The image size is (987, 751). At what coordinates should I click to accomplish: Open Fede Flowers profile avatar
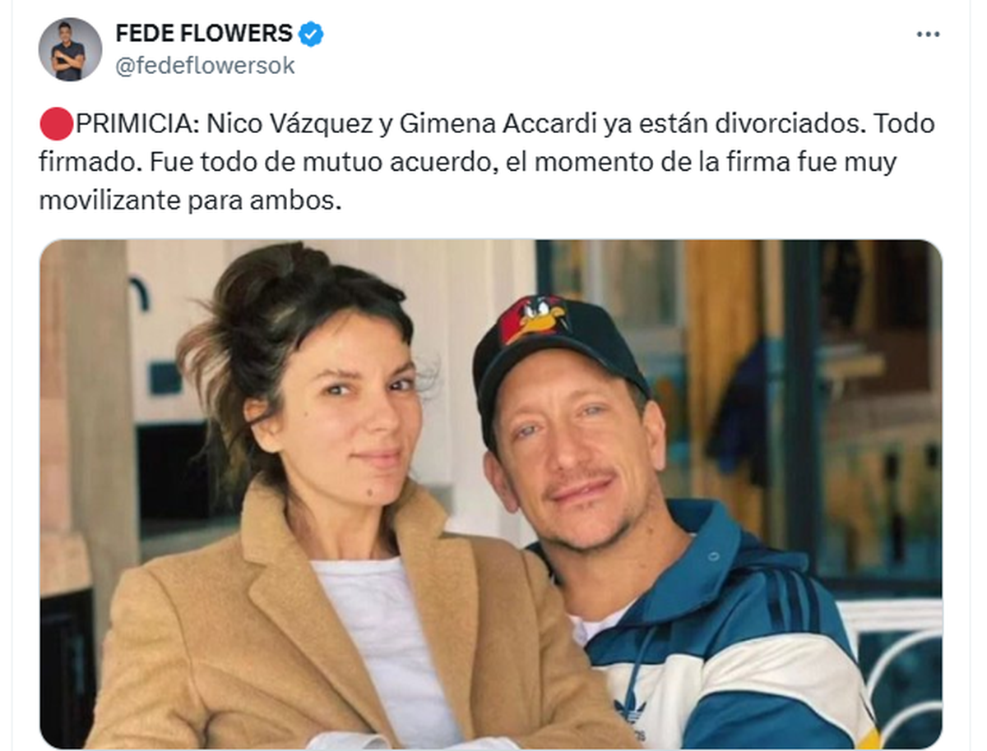70,49
